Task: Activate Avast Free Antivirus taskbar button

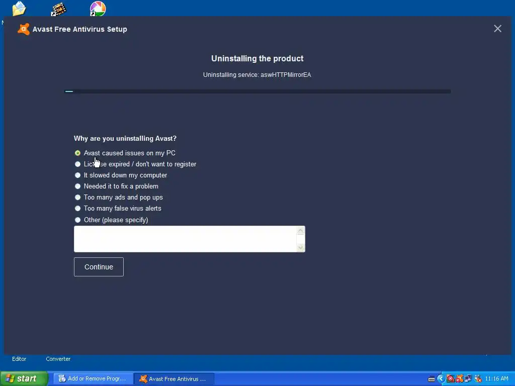Action: tap(174, 379)
